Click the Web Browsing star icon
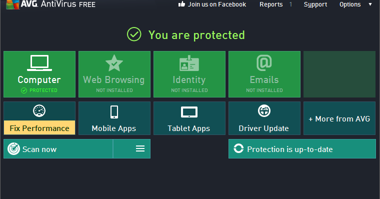This screenshot has height=199, width=380. pyautogui.click(x=114, y=63)
